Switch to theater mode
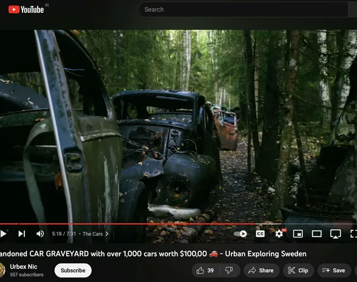The height and width of the screenshot is (282, 357). click(316, 233)
